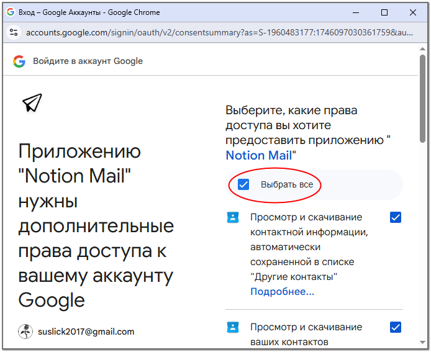Viewport: 431px width, 352px height.
Task: Click the scrollbar down arrow
Action: [423, 342]
